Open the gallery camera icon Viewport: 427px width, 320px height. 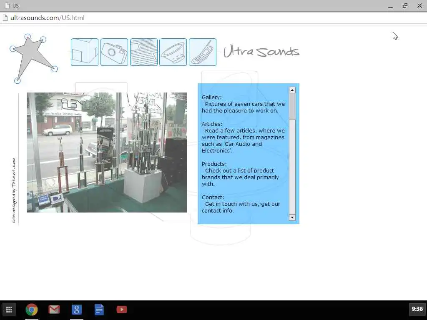coord(114,52)
